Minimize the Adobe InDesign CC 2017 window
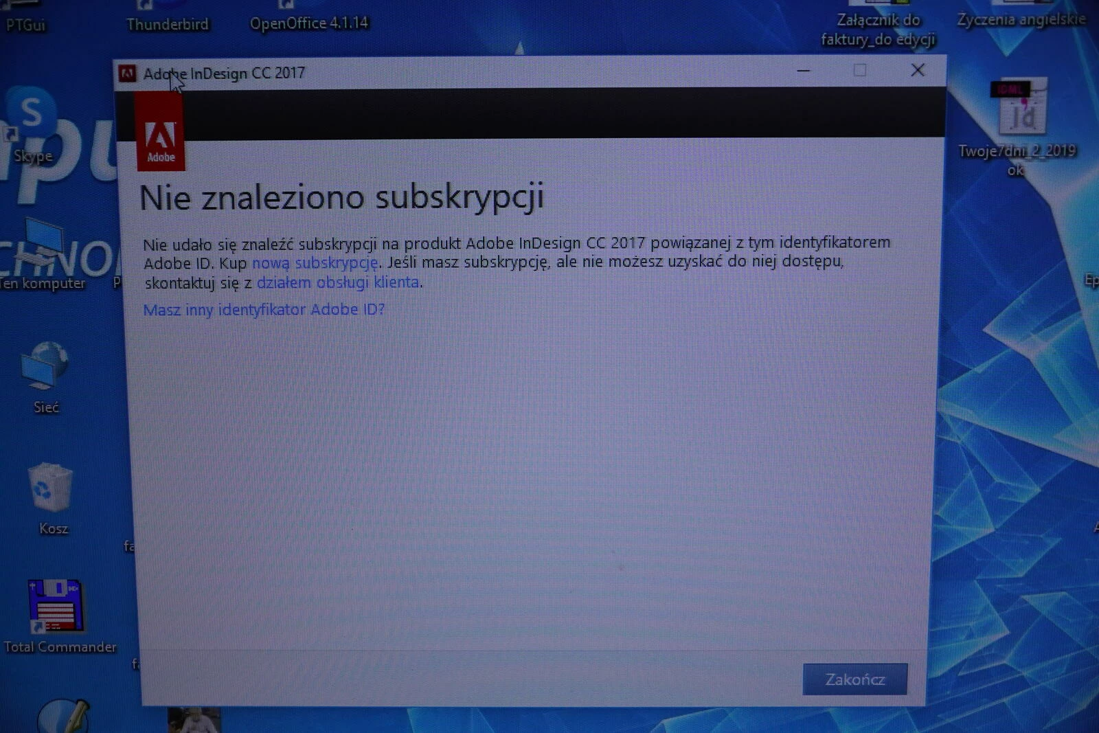 [803, 71]
